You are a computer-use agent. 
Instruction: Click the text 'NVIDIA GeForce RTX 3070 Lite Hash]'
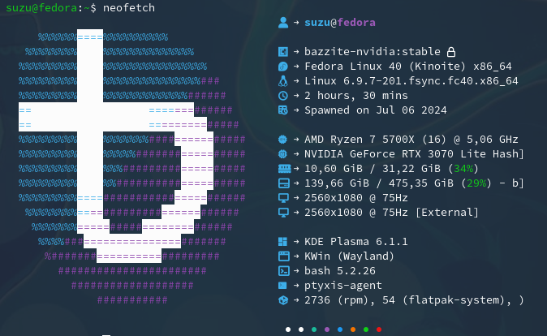[x=415, y=154]
